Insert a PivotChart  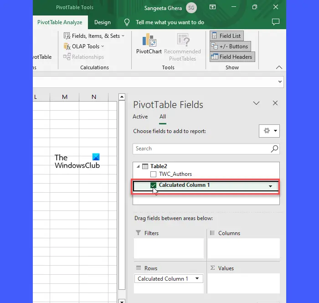click(149, 44)
